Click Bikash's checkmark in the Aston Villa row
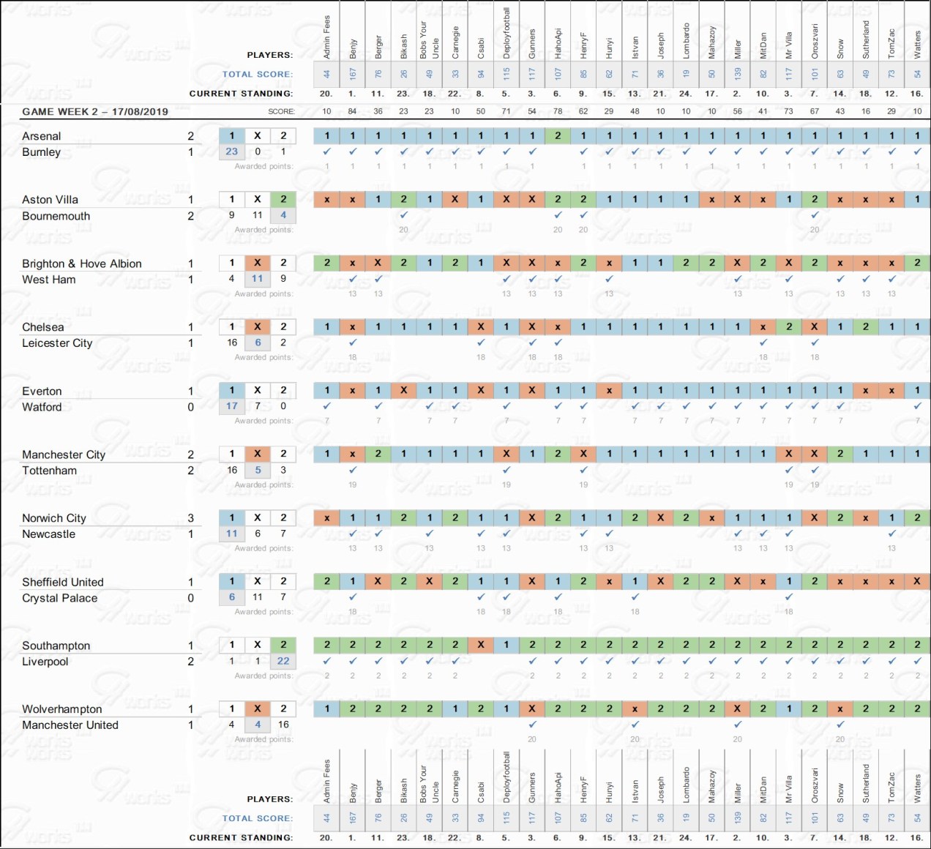Viewport: 931px width, 849px height. coord(403,215)
